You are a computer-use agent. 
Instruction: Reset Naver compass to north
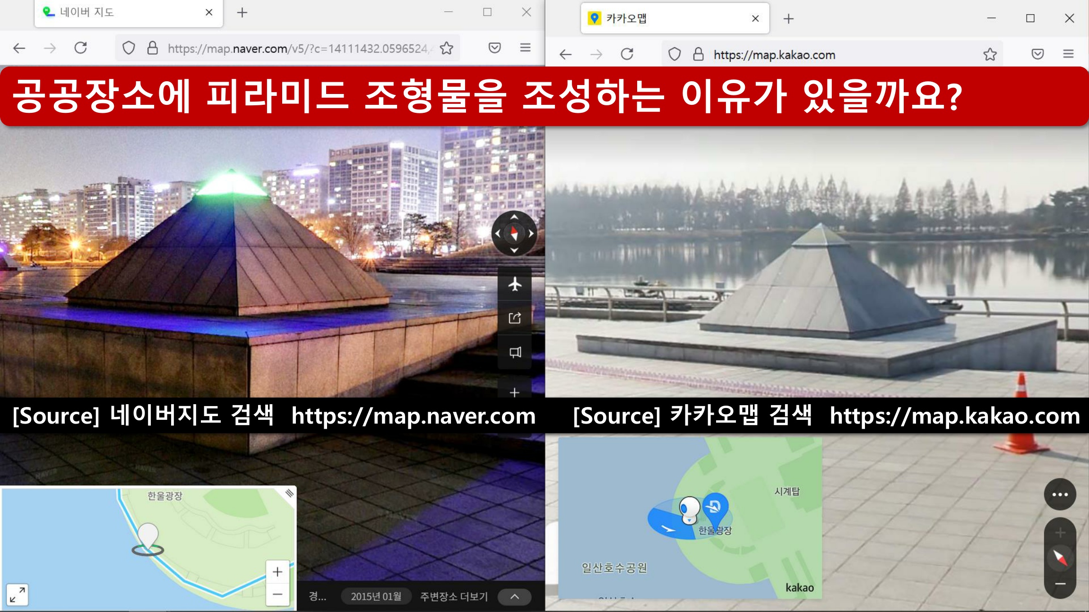point(514,233)
